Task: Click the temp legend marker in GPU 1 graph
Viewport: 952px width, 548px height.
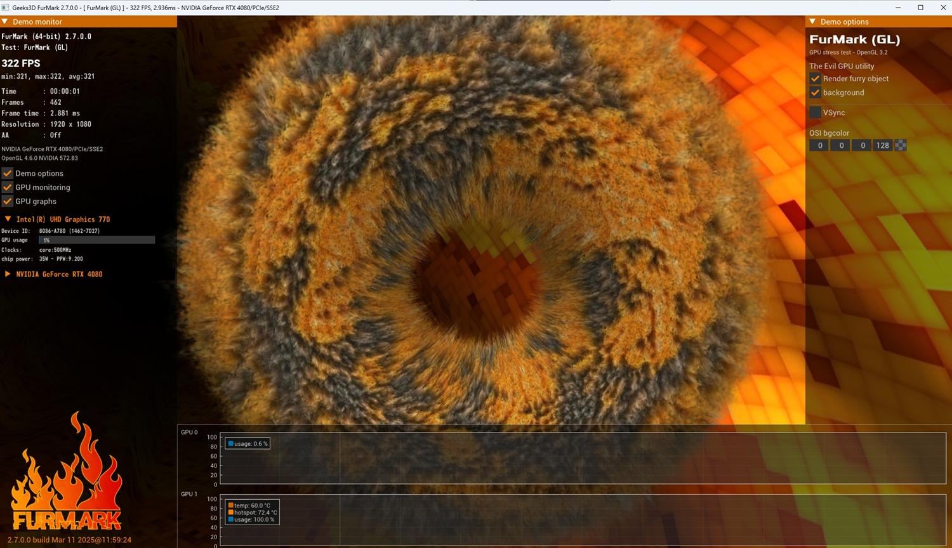Action: [x=231, y=506]
